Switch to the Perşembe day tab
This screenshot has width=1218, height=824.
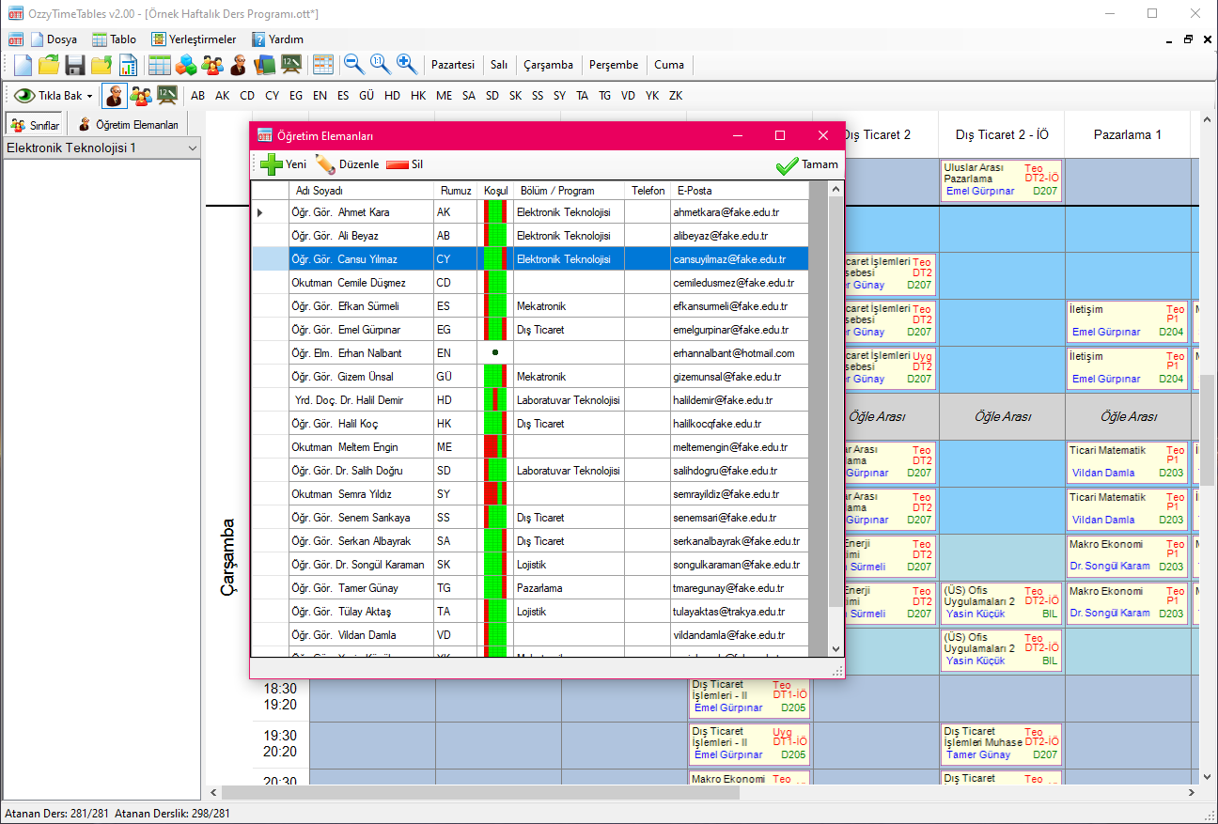point(614,65)
